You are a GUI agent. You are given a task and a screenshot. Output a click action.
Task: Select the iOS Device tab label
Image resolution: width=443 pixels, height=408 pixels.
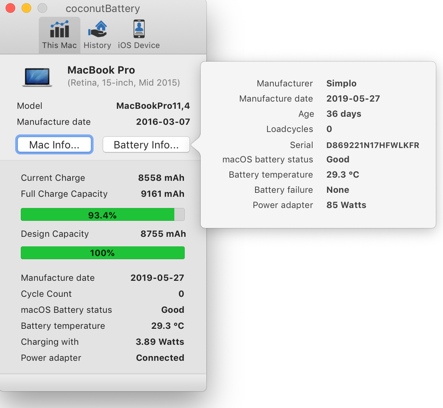click(139, 45)
